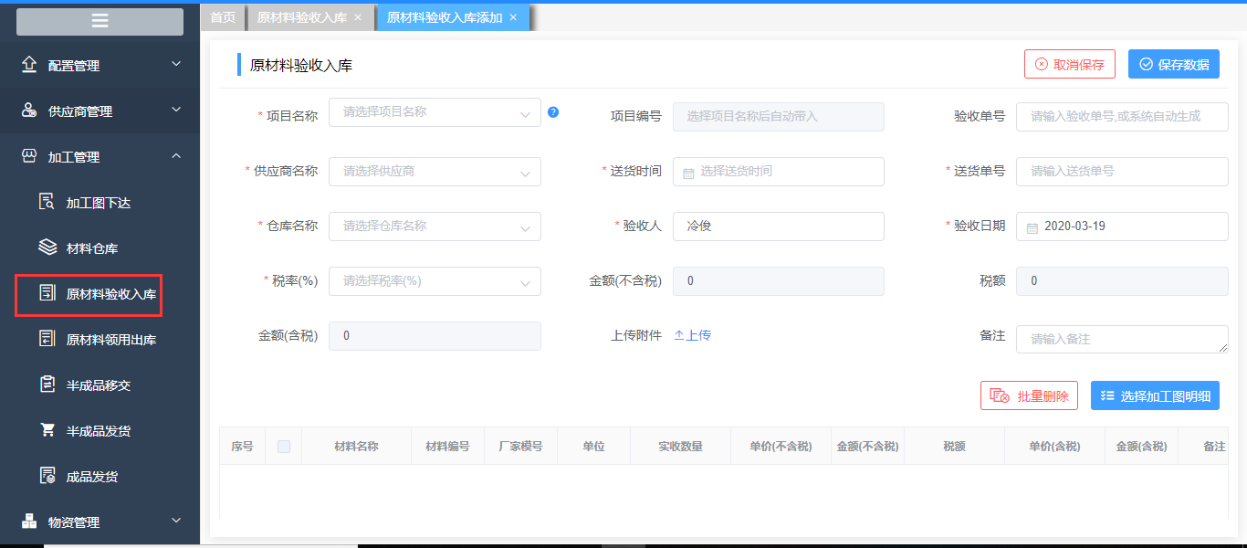Click the 物资管理 blocks icon
This screenshot has height=548, width=1247.
[x=29, y=522]
